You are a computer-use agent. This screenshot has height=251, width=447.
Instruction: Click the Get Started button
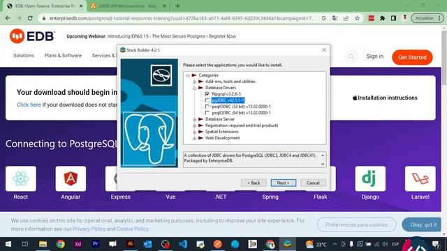[x=412, y=57]
